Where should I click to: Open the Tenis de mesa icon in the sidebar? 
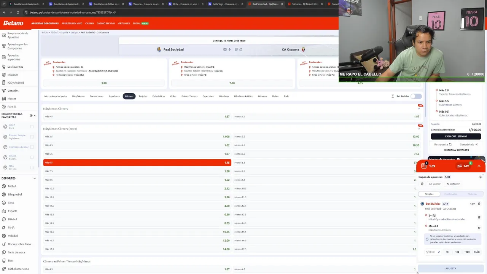pos(4,252)
